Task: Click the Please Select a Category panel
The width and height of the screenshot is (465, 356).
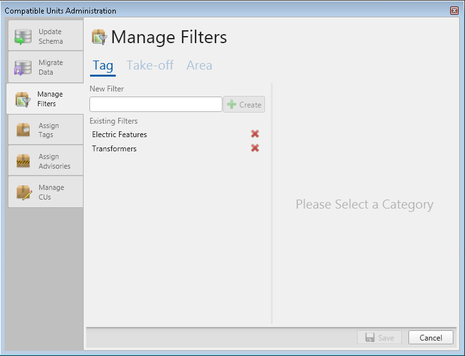Action: pos(364,205)
